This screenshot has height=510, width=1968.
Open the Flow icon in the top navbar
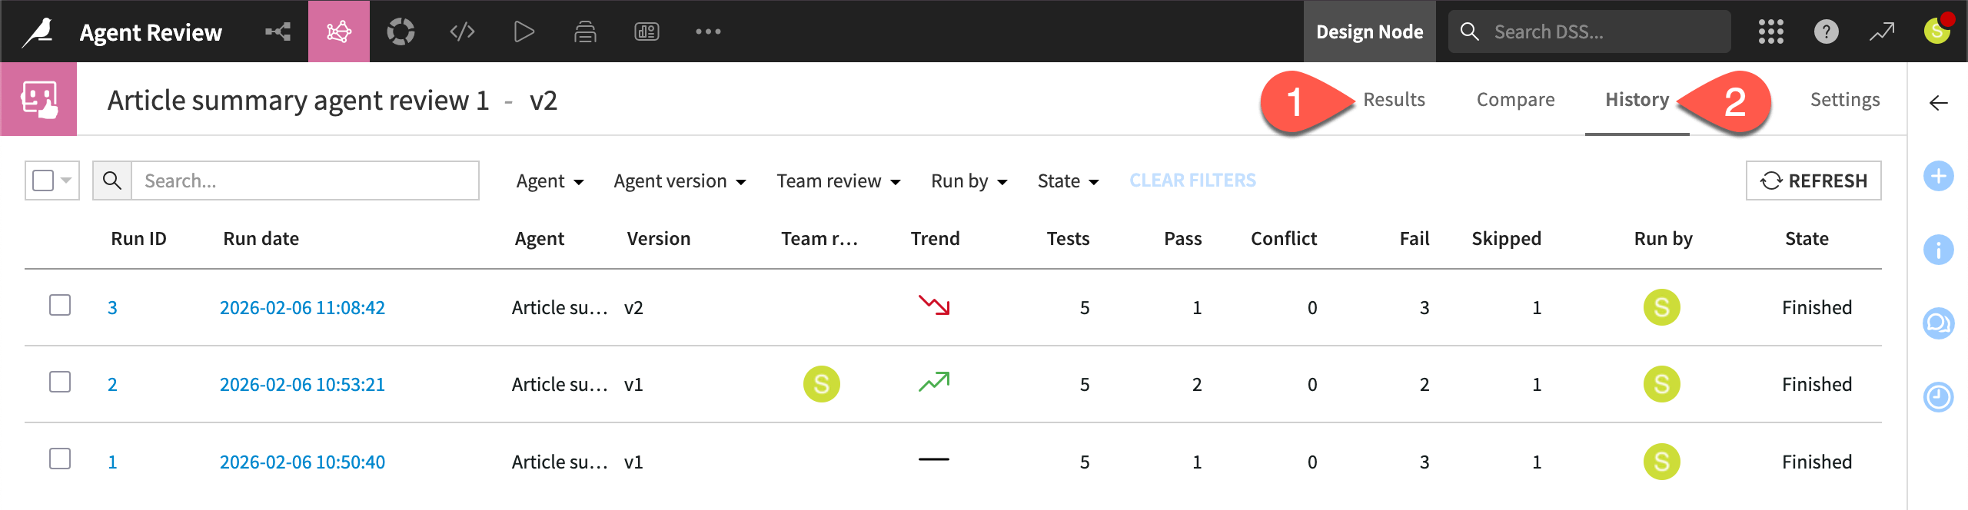tap(276, 31)
